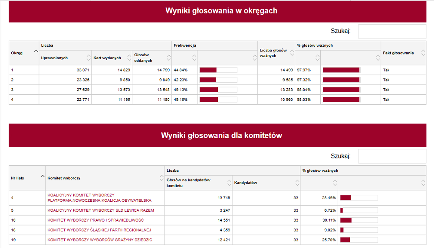The height and width of the screenshot is (248, 434).
Task: Sort by Kandydatów column
Action: 266,183
